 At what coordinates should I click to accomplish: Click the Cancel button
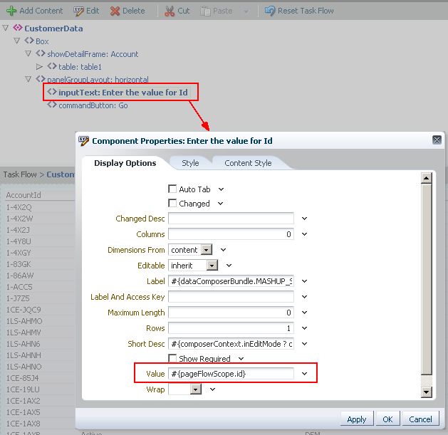click(x=420, y=419)
